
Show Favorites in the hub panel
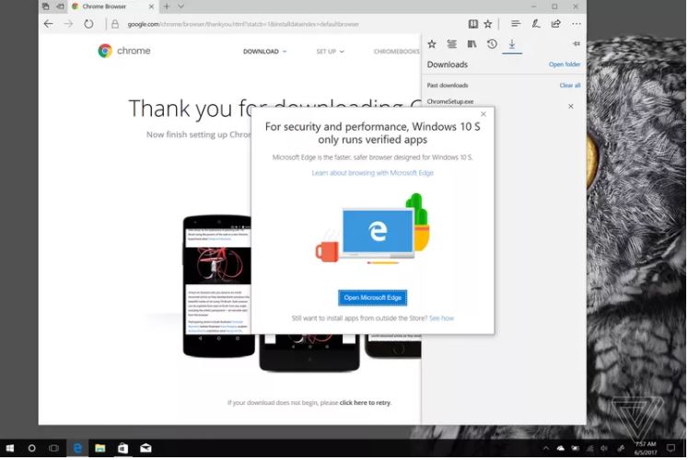(x=432, y=44)
